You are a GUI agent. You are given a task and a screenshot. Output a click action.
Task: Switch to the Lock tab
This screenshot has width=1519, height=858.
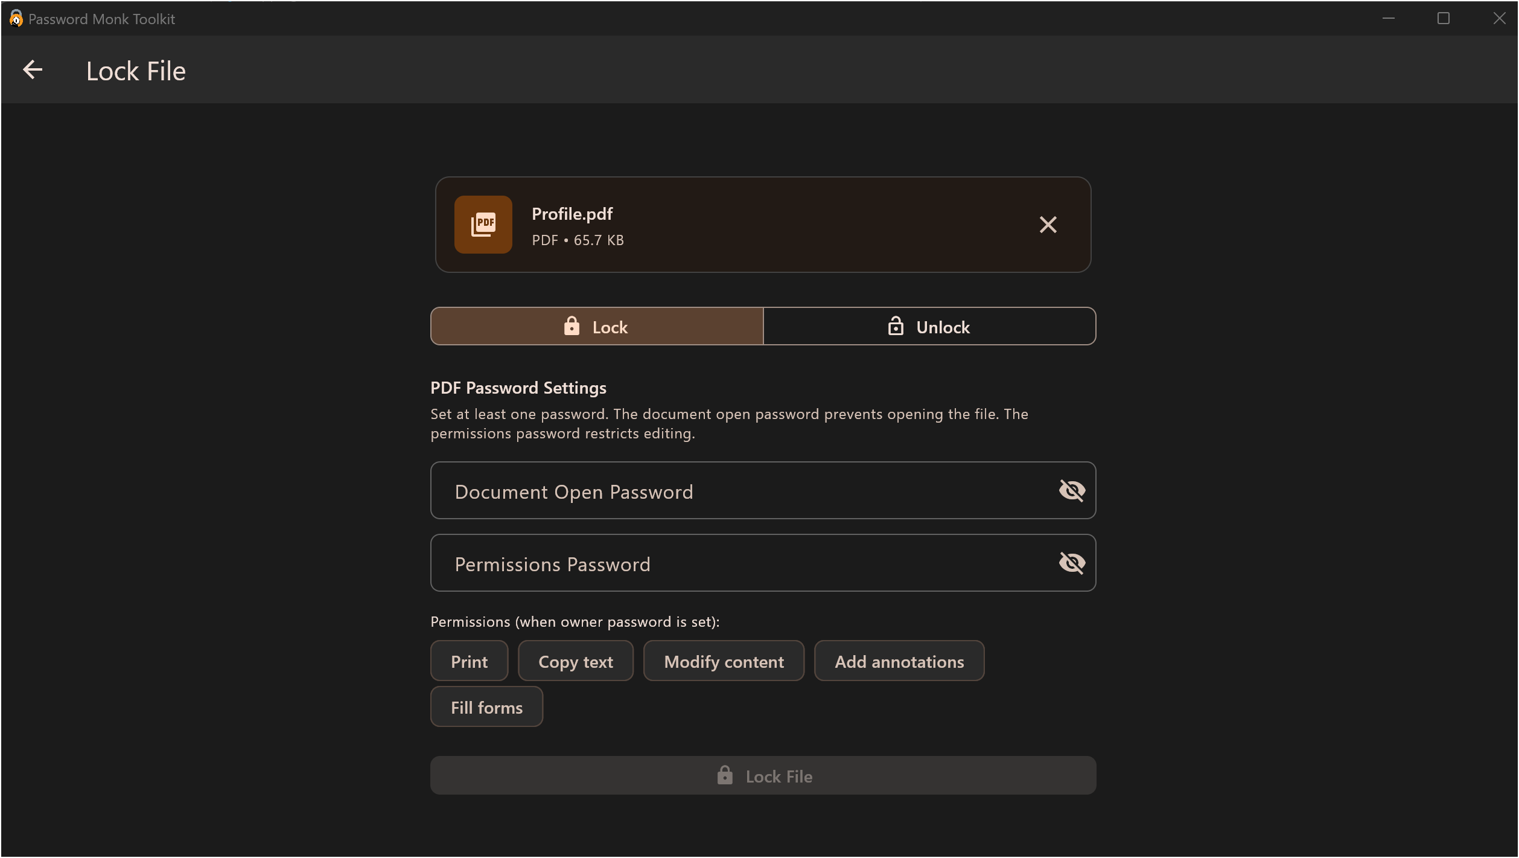click(x=596, y=326)
